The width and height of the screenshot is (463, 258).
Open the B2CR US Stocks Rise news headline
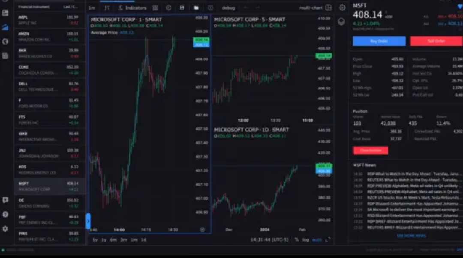tap(408, 198)
